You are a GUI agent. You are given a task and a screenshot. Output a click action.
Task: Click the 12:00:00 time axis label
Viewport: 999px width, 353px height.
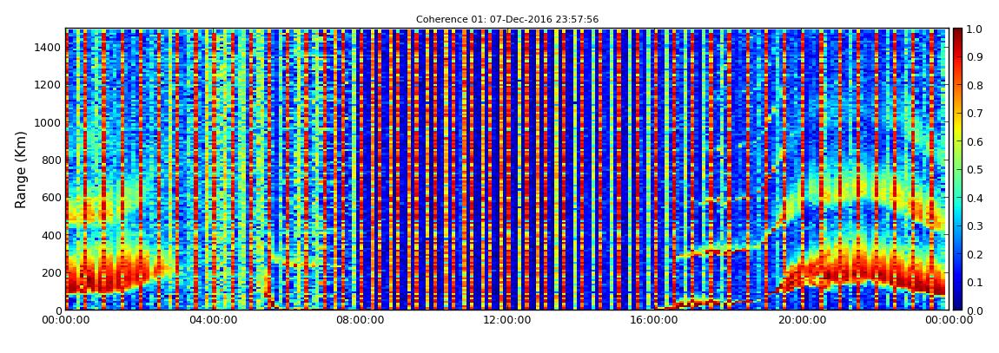[x=507, y=320]
